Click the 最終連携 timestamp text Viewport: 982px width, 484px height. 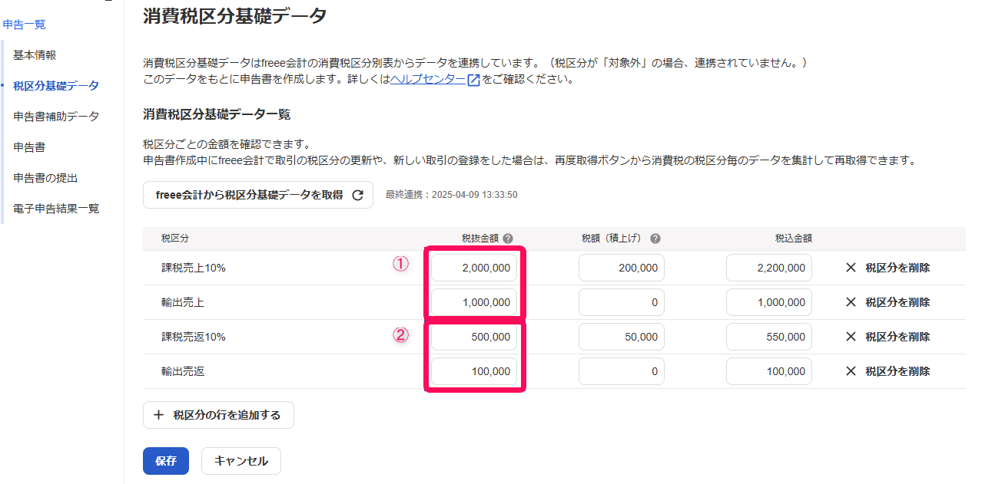[451, 195]
